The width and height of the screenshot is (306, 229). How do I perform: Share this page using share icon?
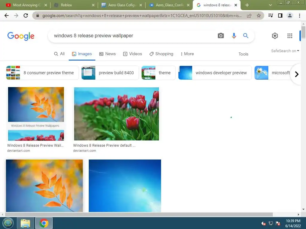point(249,16)
